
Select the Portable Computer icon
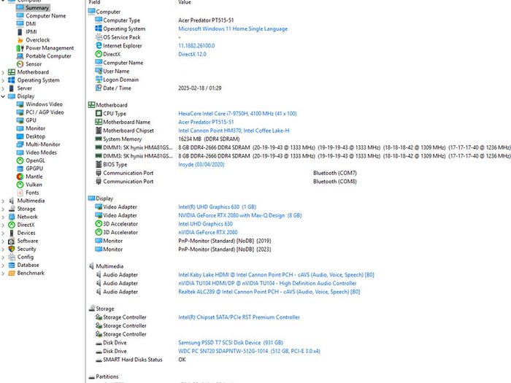click(x=20, y=56)
